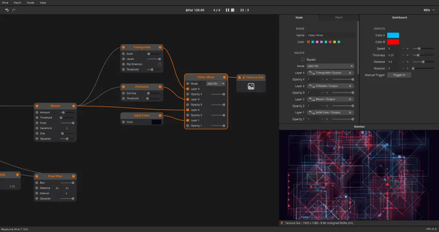
Task: Open the Patch menu in the menu bar
Action: (17, 3)
